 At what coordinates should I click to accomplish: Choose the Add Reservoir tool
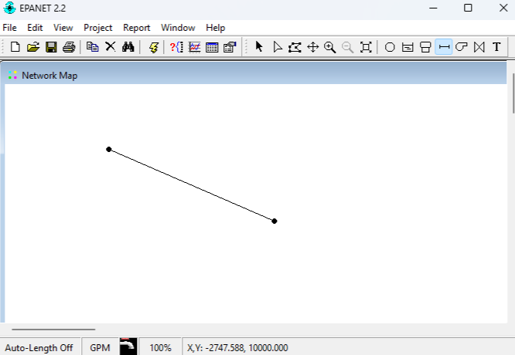click(x=408, y=47)
